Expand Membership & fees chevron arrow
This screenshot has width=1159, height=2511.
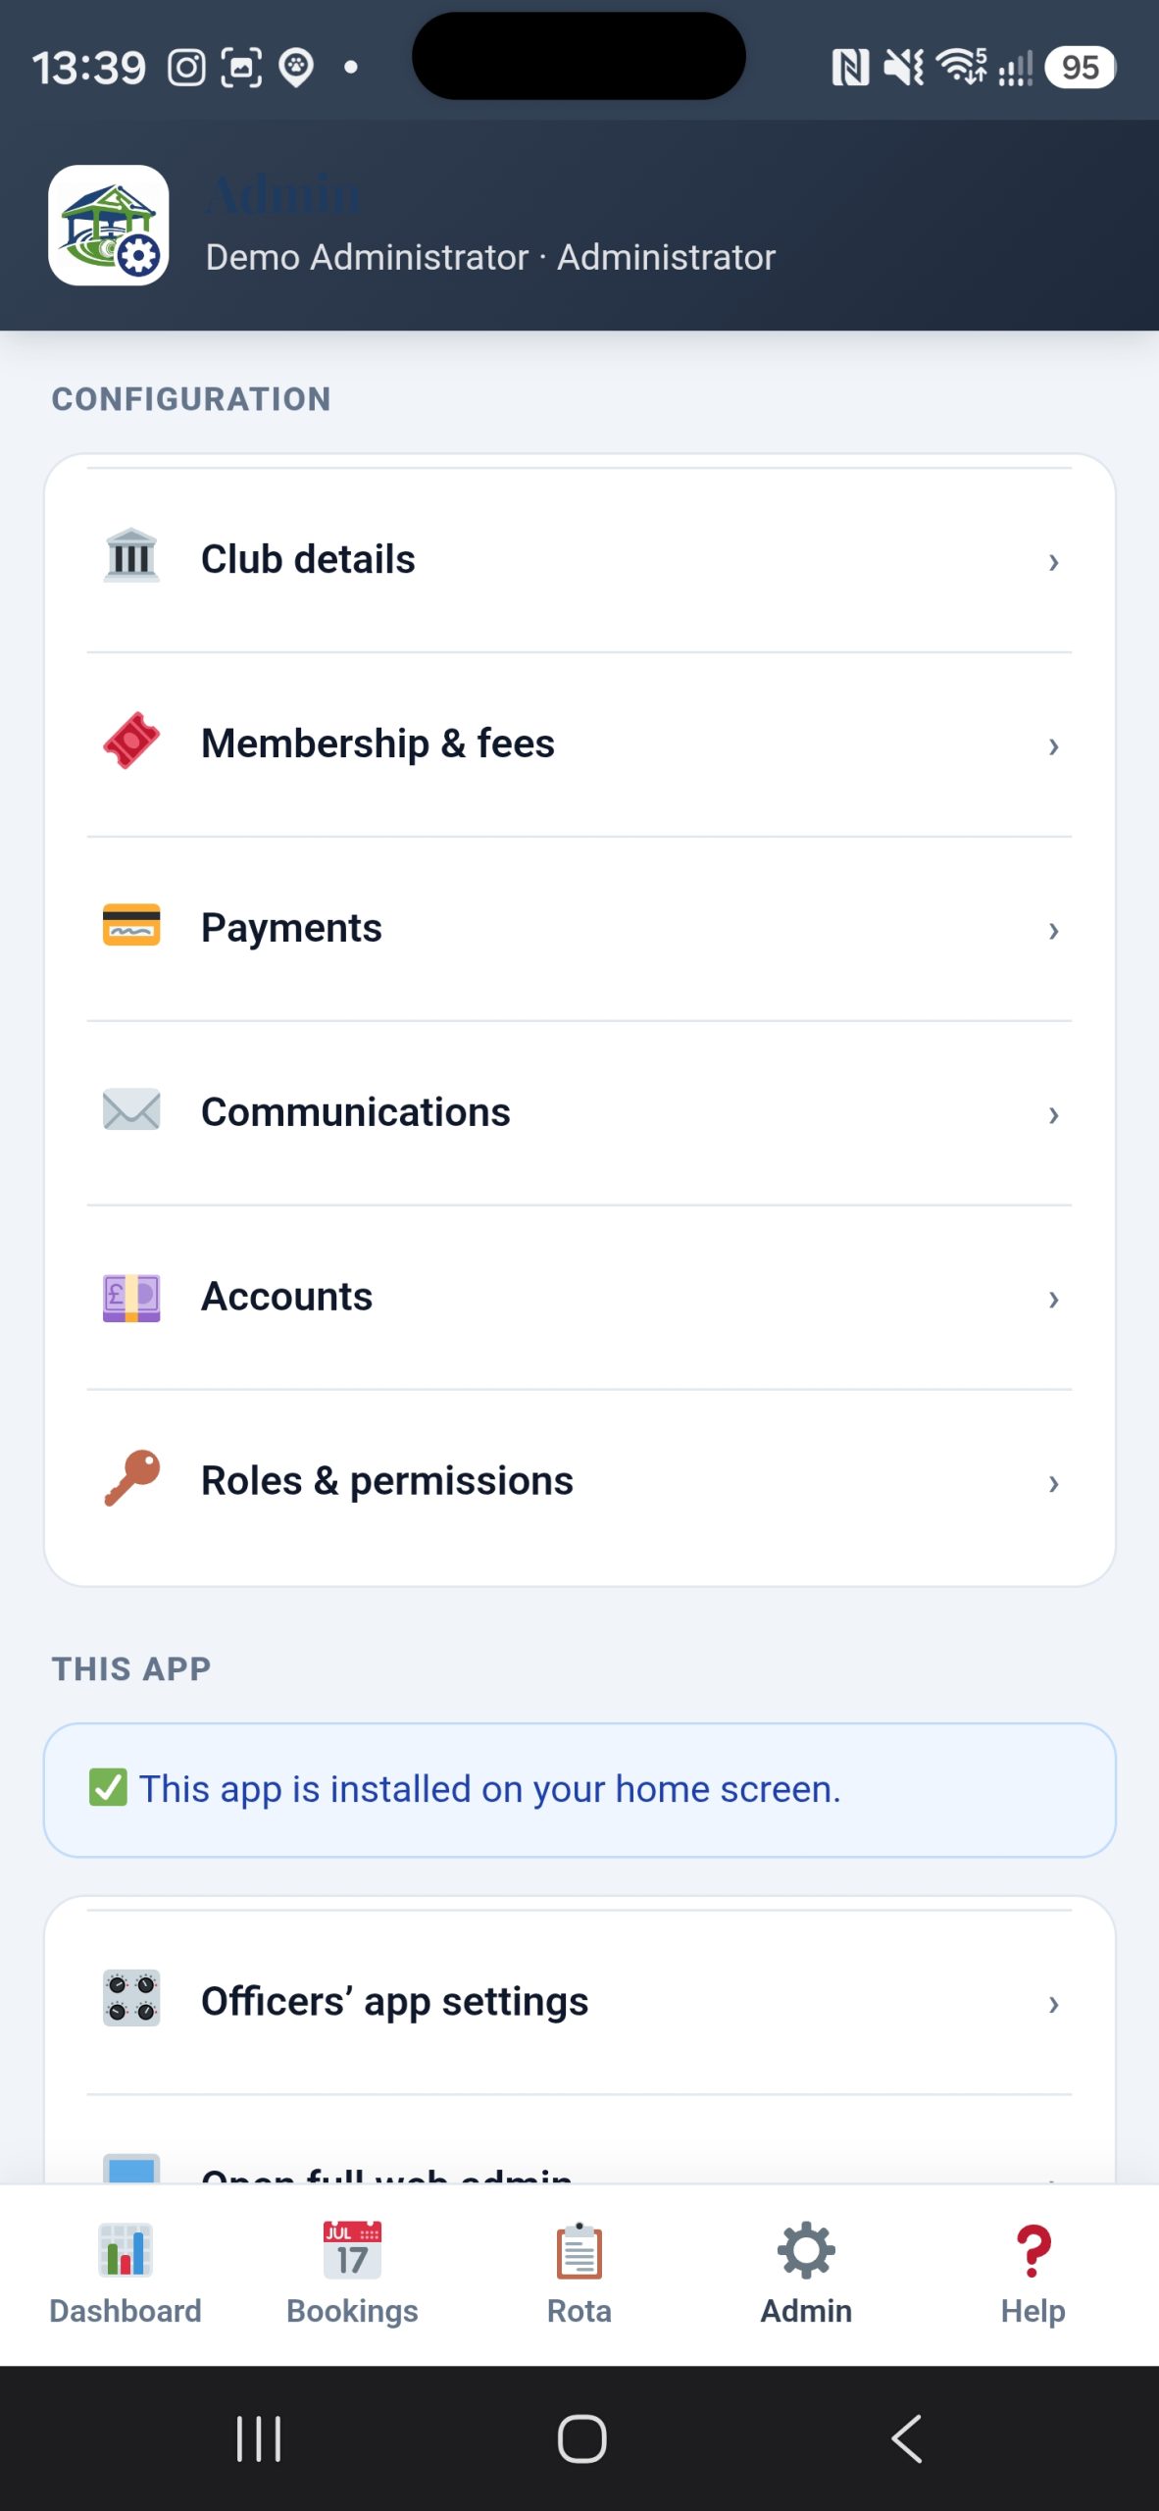1053,745
